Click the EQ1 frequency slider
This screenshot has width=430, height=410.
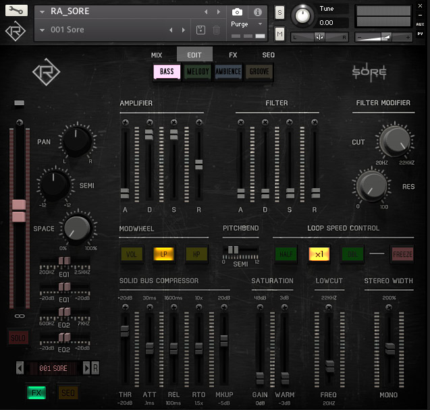[65, 262]
